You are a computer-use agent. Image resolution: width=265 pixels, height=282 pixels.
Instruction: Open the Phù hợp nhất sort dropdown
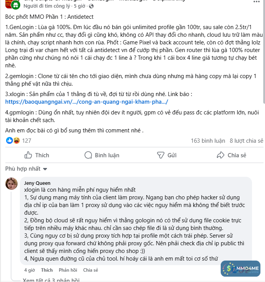click(26, 169)
